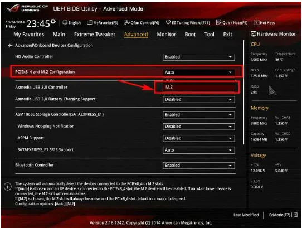
Task: Open HD Audio Controller dropdown
Action: point(199,57)
